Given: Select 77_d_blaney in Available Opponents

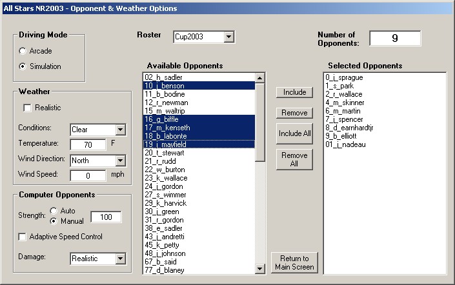Looking at the screenshot, I should pos(199,270).
